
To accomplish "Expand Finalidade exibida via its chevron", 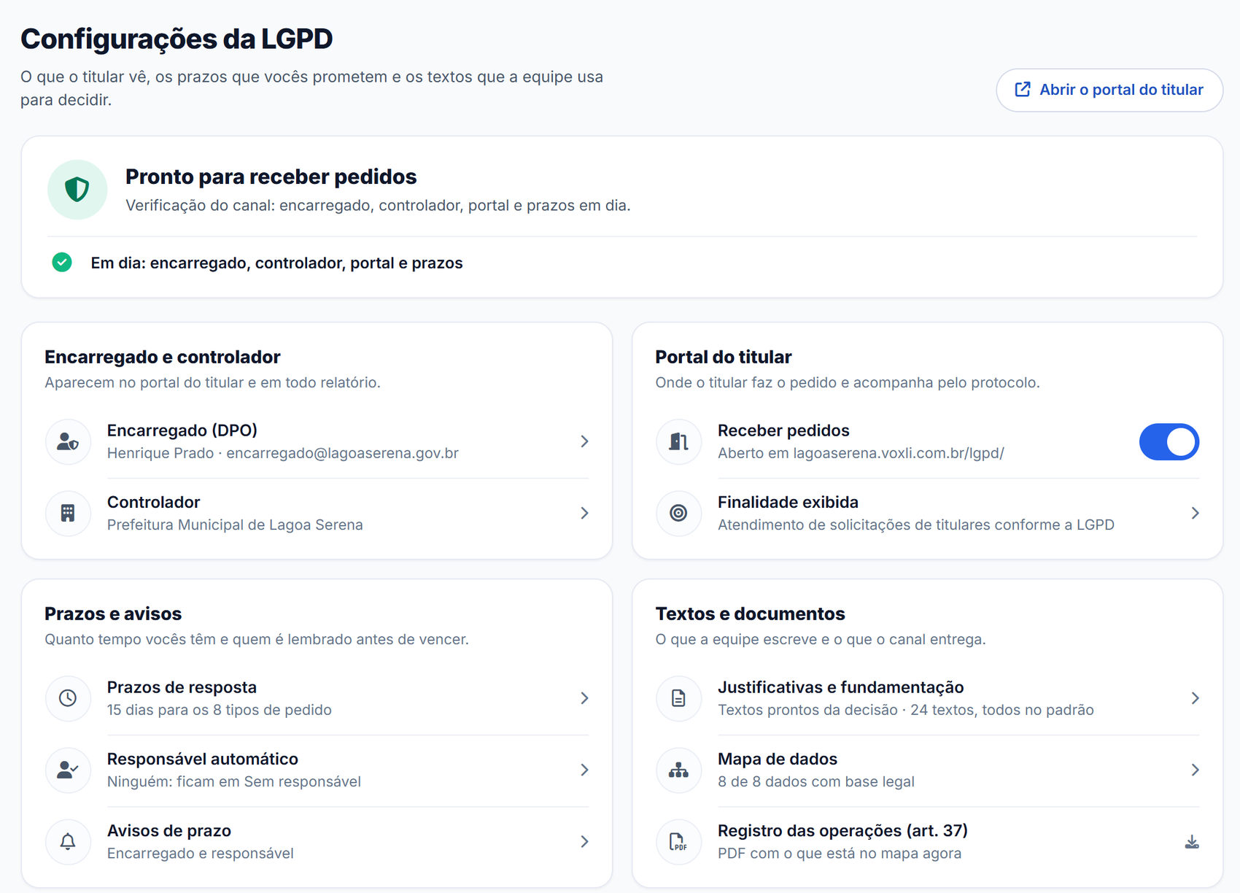I will pyautogui.click(x=1195, y=513).
